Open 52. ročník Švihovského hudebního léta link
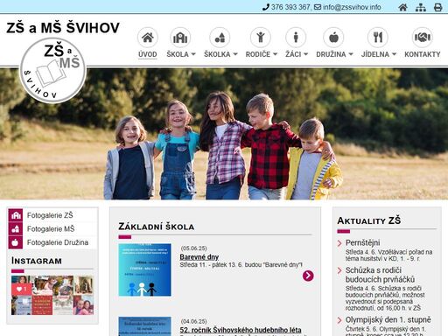Screen dimensions: 448x336 pyautogui.click(x=241, y=330)
